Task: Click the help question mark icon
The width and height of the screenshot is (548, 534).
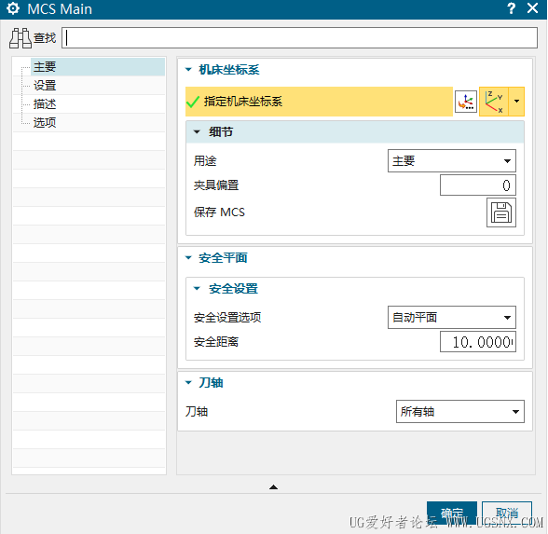Action: click(x=512, y=8)
